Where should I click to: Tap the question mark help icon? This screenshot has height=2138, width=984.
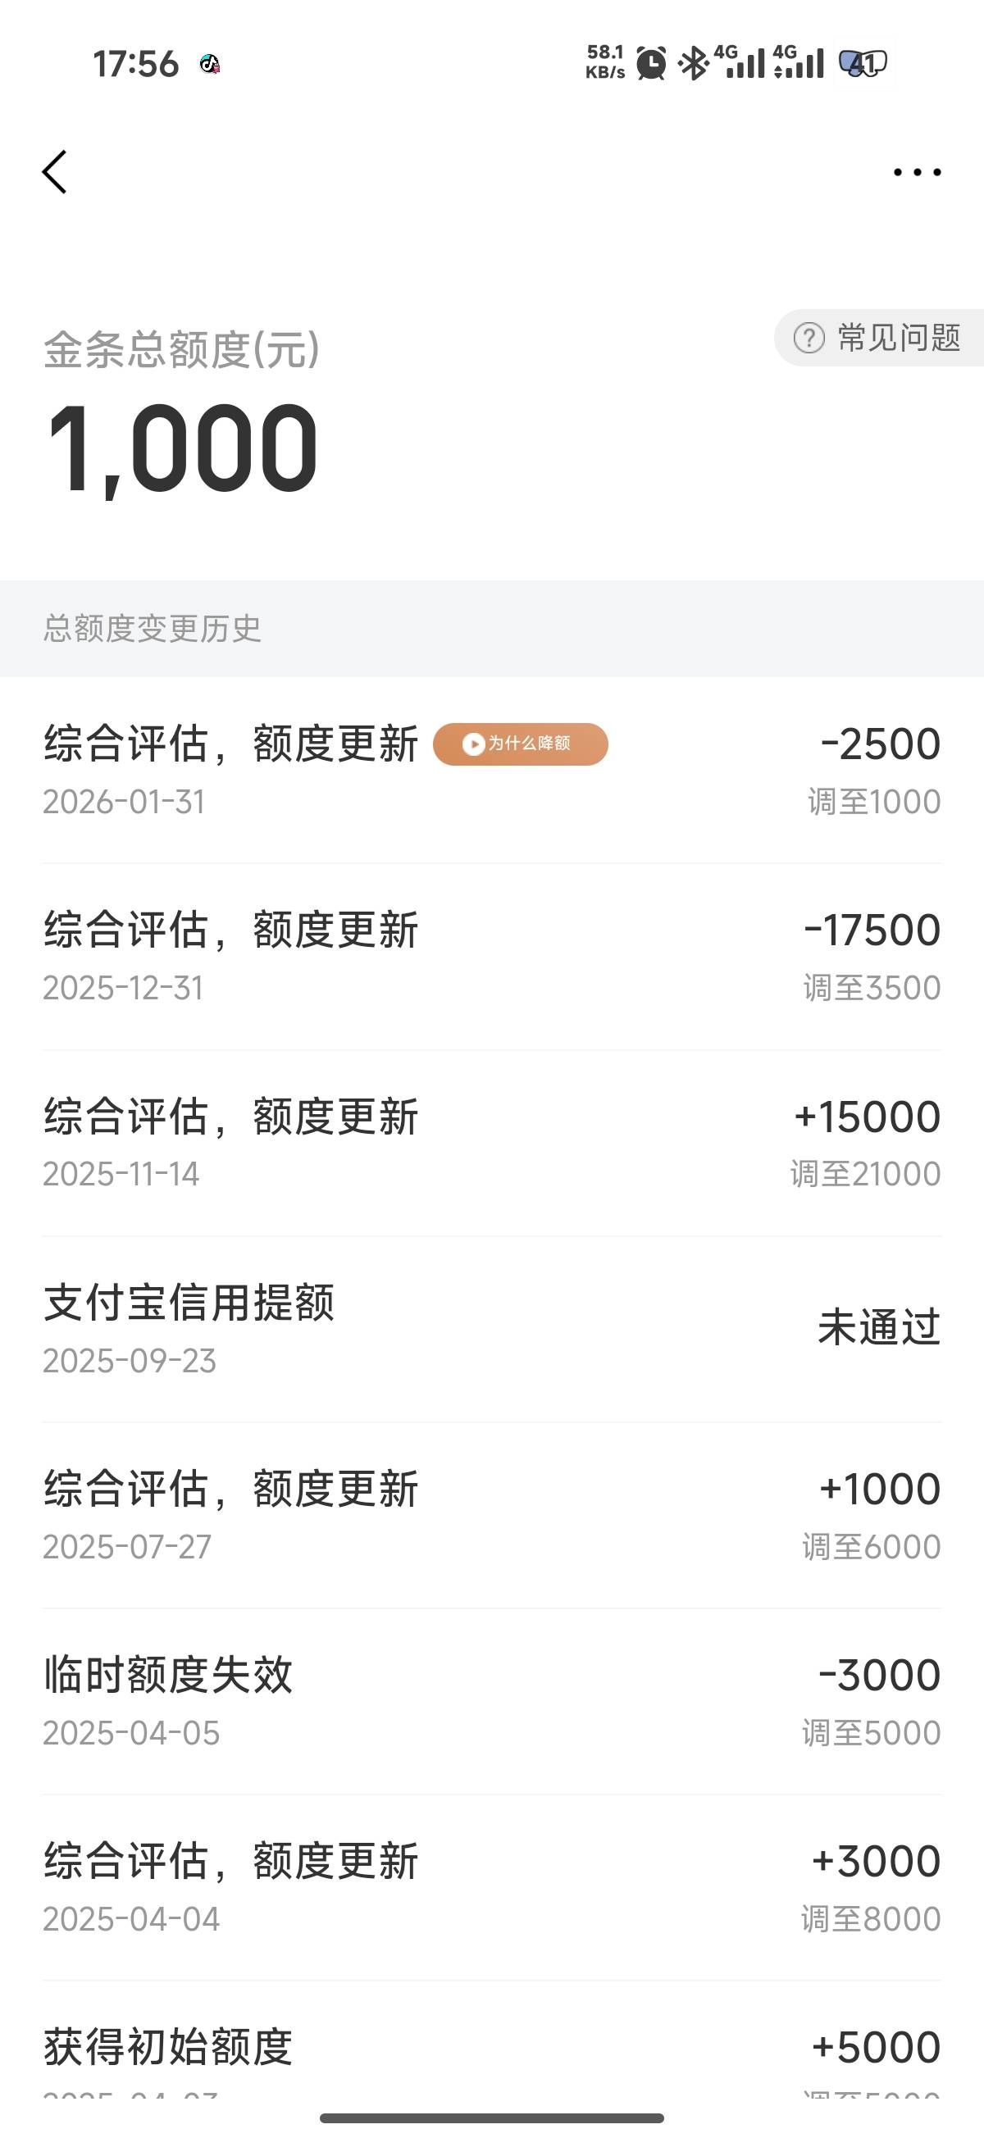[809, 338]
